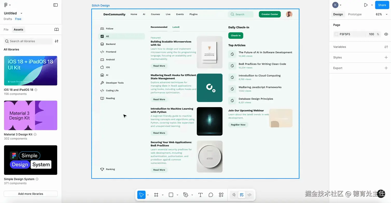The image size is (391, 203).
Task: Select the Frame tool
Action: click(156, 195)
